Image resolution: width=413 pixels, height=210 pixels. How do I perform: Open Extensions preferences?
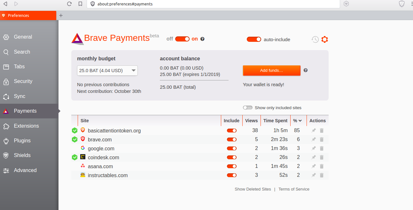29,126
